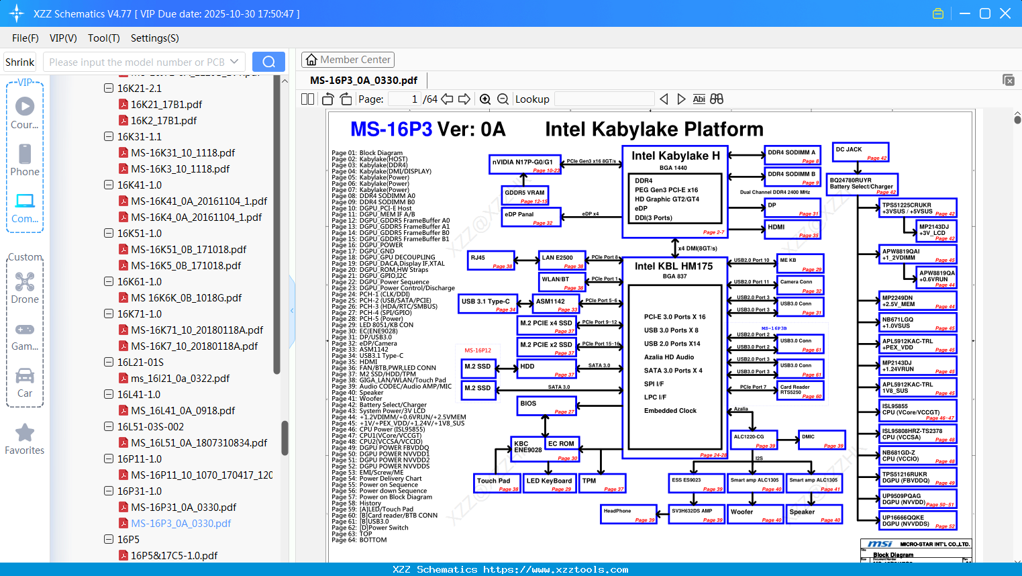Open the File(F) menu

(25, 38)
